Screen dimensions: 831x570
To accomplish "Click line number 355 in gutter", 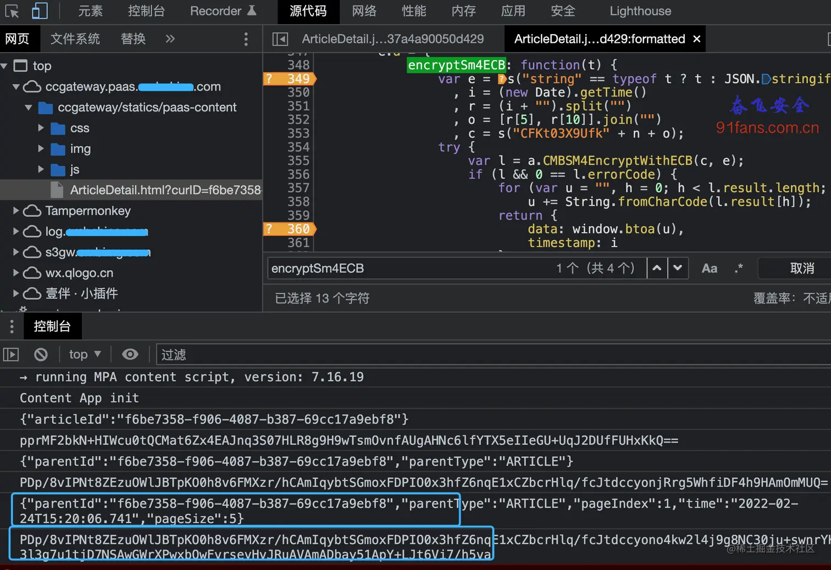I will (x=298, y=161).
